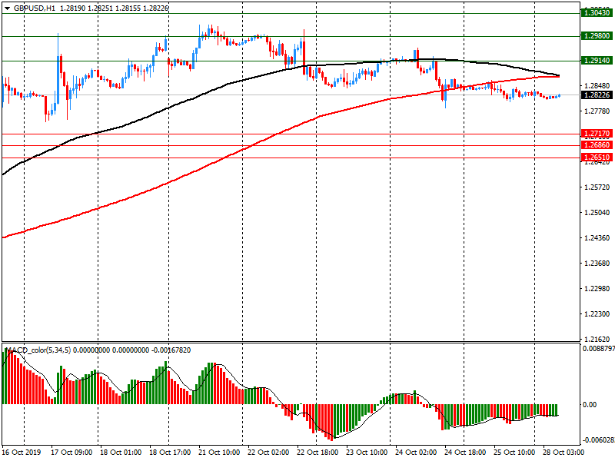Click the MACD reading -0.00167820
Image resolution: width=615 pixels, height=461 pixels.
click(171, 350)
